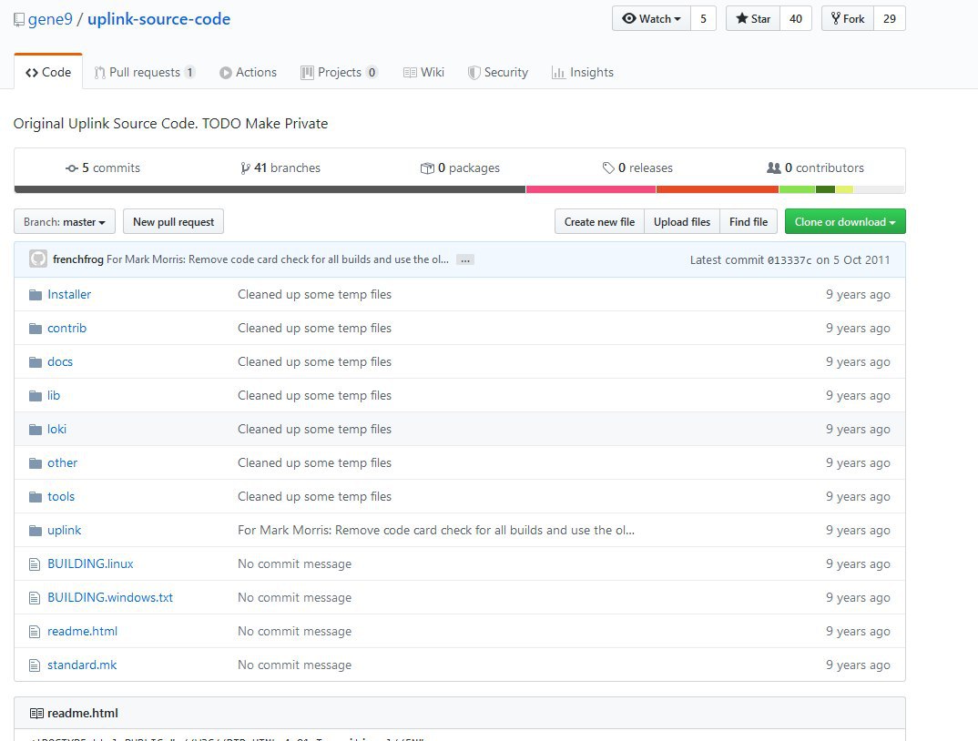Click the frenchfrog avatar icon

38,259
